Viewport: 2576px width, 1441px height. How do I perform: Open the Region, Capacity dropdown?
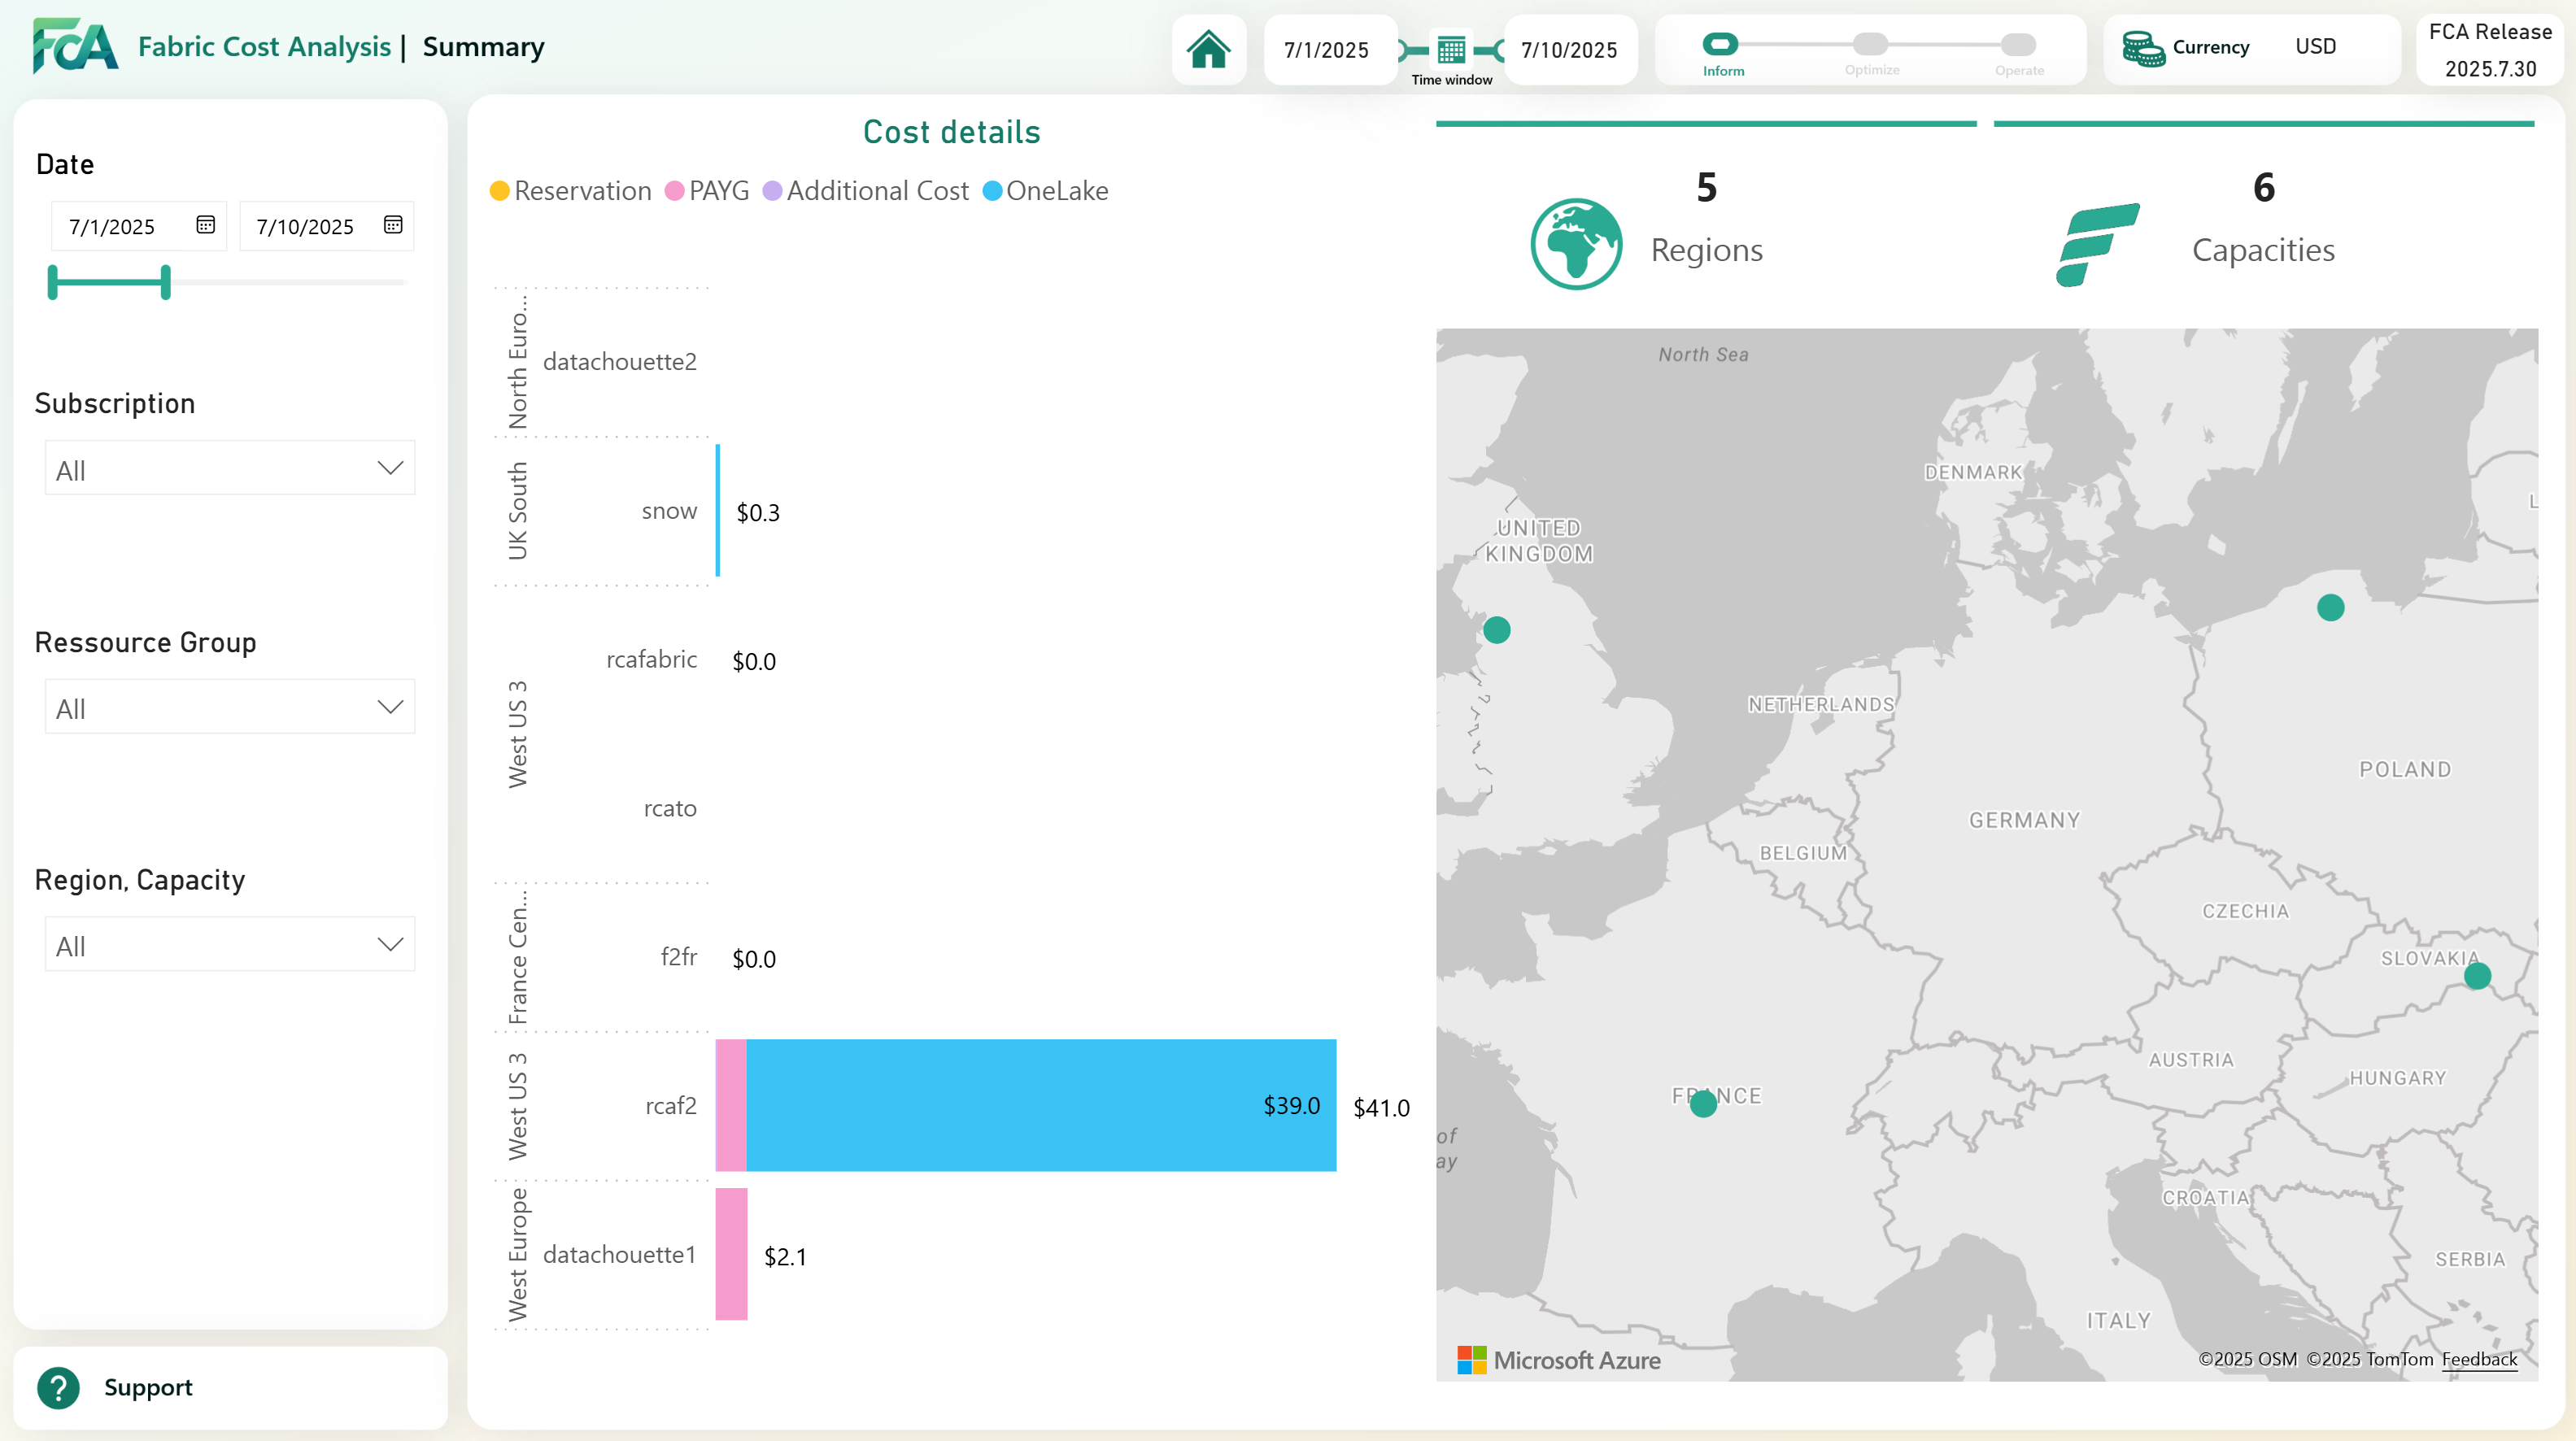pyautogui.click(x=230, y=945)
